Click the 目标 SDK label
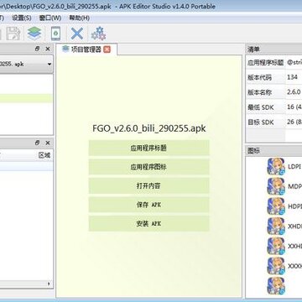This screenshot has height=302, width=302. click(261, 122)
